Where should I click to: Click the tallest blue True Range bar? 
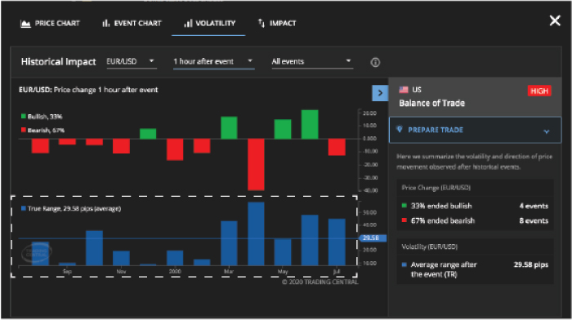point(256,233)
